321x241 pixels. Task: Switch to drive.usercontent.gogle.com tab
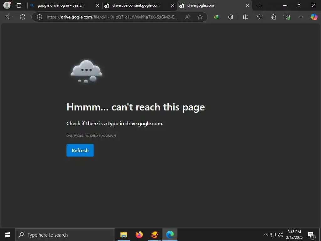pyautogui.click(x=136, y=5)
